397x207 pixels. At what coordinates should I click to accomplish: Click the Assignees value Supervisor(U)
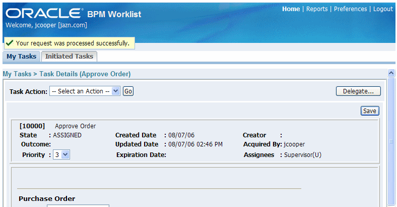click(x=303, y=154)
